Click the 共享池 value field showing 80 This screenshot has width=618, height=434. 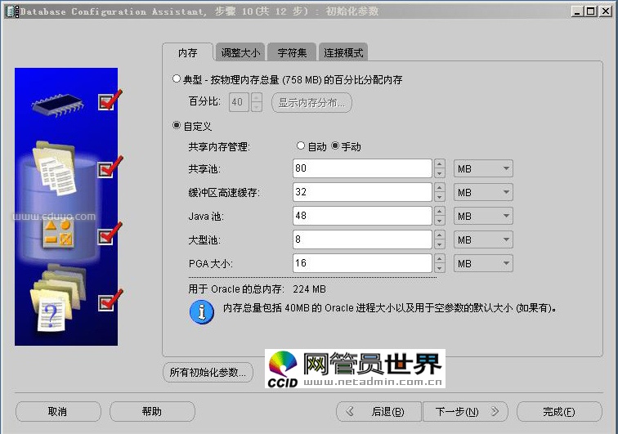point(362,168)
